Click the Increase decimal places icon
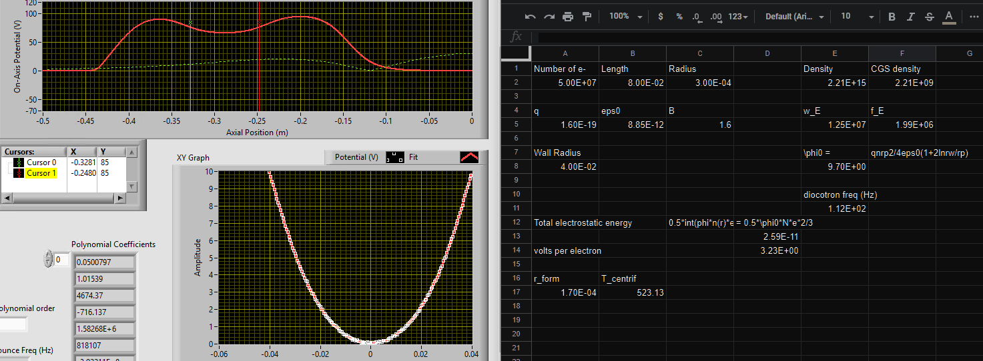Image resolution: width=983 pixels, height=361 pixels. pyautogui.click(x=716, y=17)
